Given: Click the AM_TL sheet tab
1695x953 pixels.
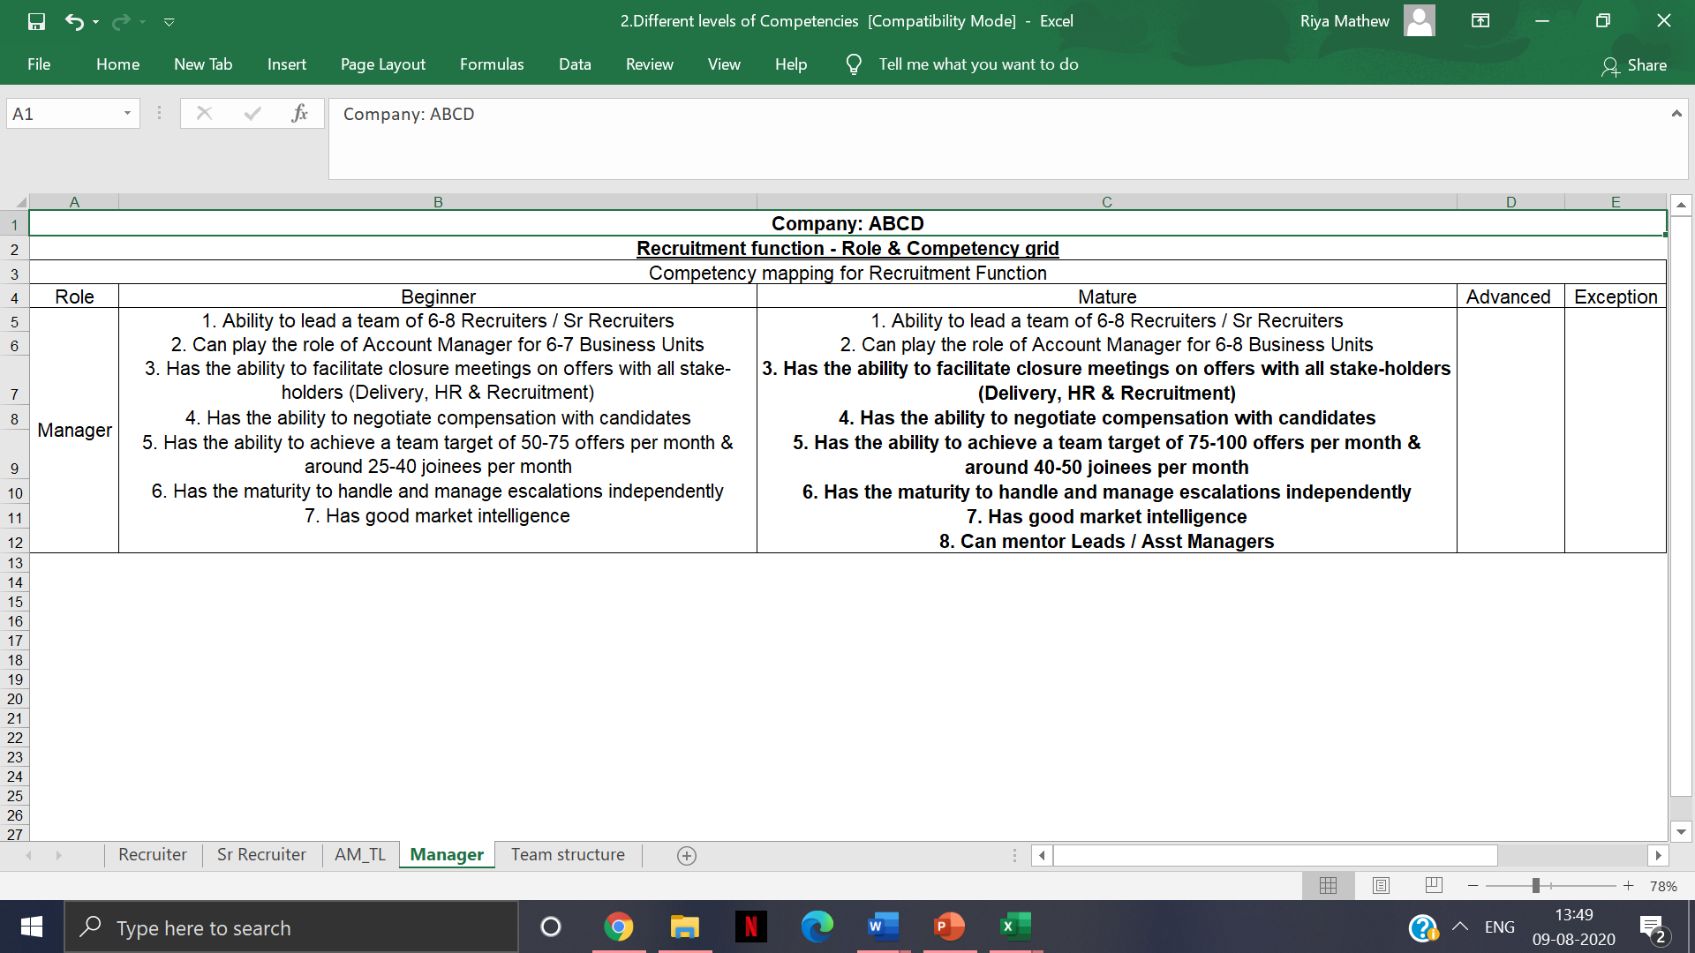Looking at the screenshot, I should click(x=358, y=854).
